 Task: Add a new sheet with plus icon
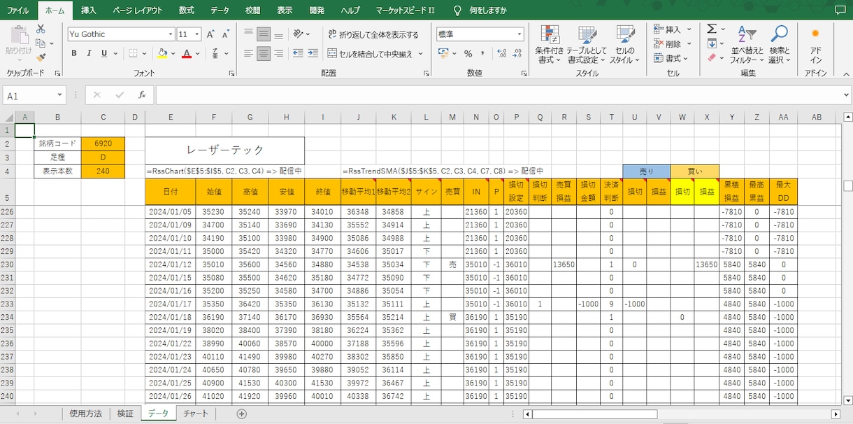pos(241,414)
